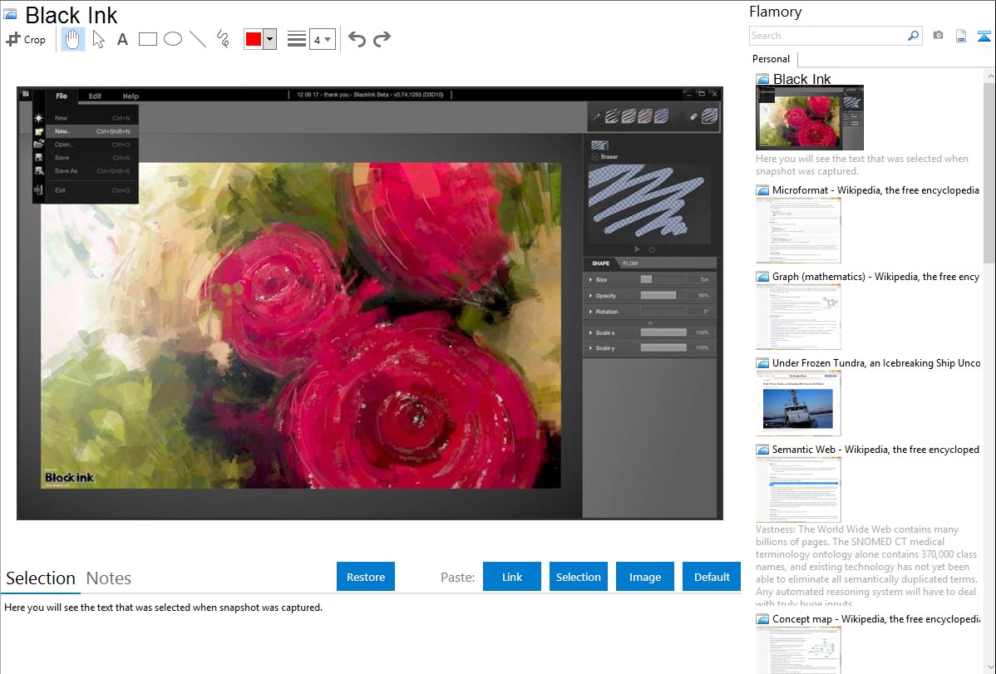Select the text annotation tool
Screen dimensions: 996x674
[122, 39]
